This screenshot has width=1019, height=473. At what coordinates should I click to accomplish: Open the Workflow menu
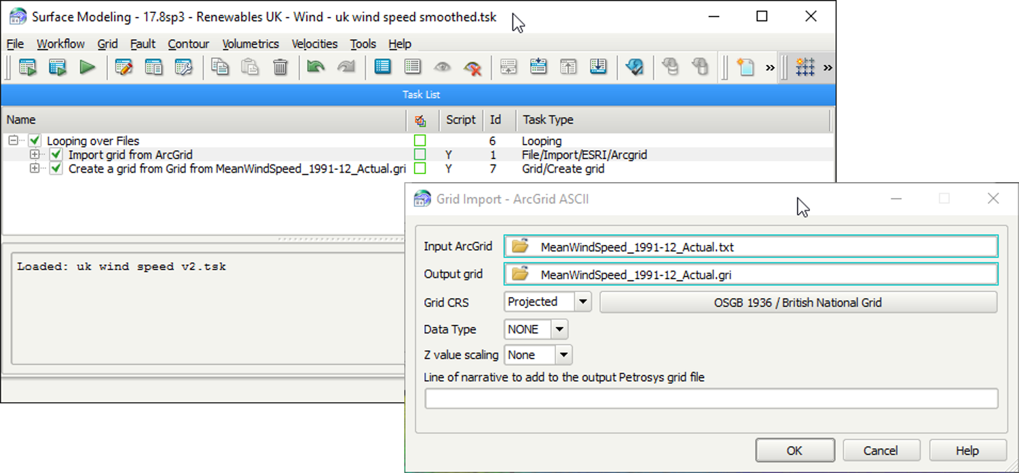[61, 44]
